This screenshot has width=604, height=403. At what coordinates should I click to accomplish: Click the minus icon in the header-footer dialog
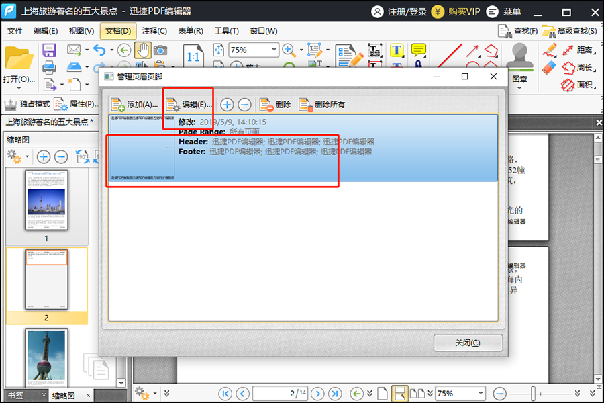[244, 105]
